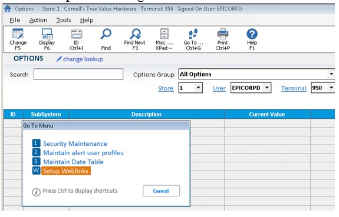Click the home icon in title bar
Image resolution: width=339 pixels, height=217 pixels.
(x=8, y=9)
